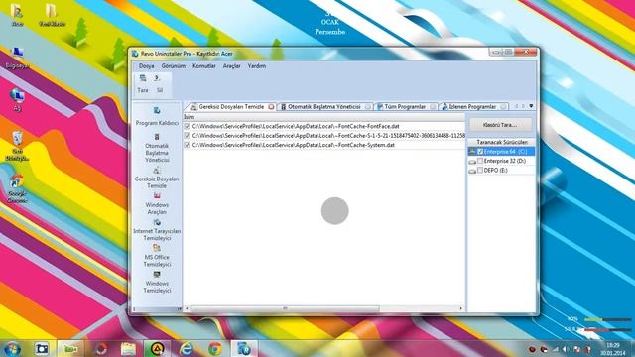The image size is (635, 357).
Task: Uncheck the Enterprise 64 (C:) drive
Action: (480, 152)
